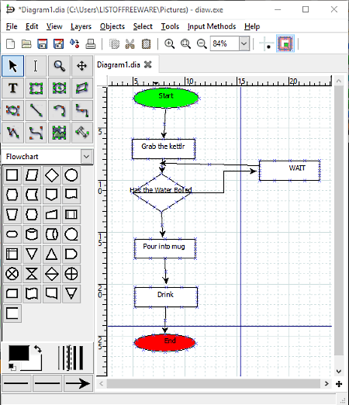Open the Edit menu
Image resolution: width=349 pixels, height=405 pixels.
(x=32, y=26)
